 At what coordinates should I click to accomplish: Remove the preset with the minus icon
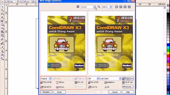[x=132, y=79]
